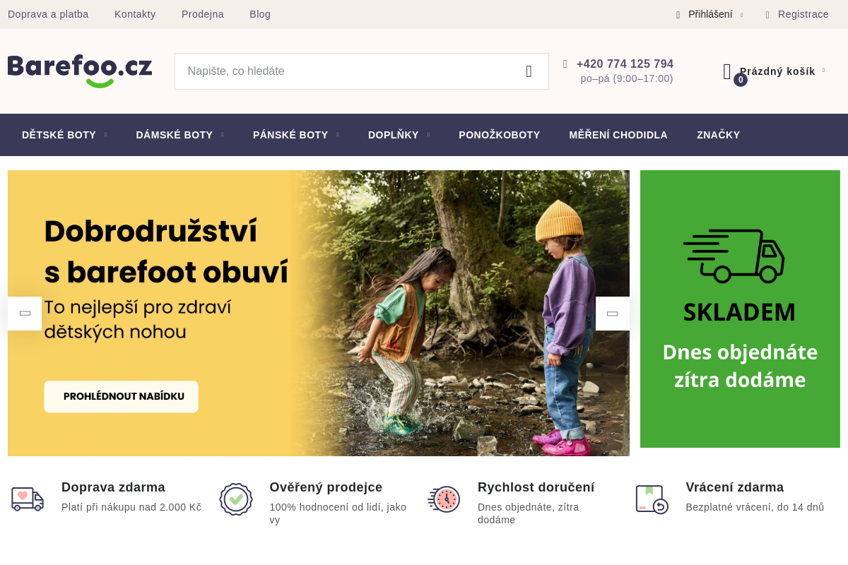Screen dimensions: 848x565
Task: Click the search magnifier icon
Action: click(x=529, y=71)
